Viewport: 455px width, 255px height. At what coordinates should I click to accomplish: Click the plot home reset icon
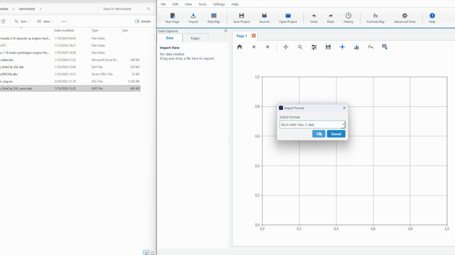[x=239, y=47]
